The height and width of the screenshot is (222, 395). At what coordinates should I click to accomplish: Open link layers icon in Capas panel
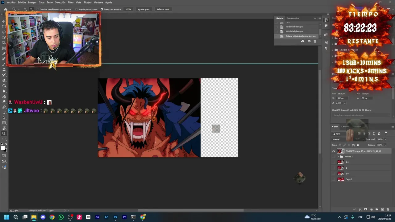pos(355,209)
